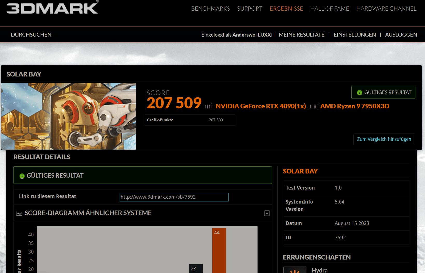
Task: Click the dark bar labeled 23 in the chart
Action: coord(196,269)
